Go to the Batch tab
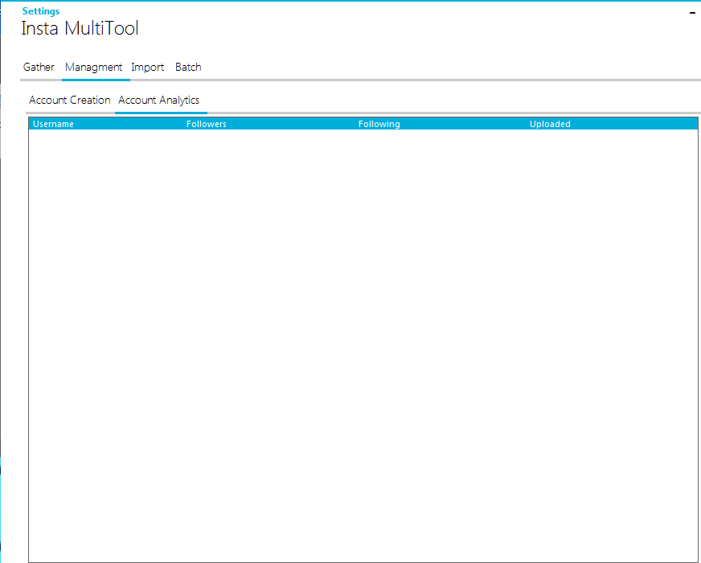This screenshot has width=701, height=563. coord(188,67)
